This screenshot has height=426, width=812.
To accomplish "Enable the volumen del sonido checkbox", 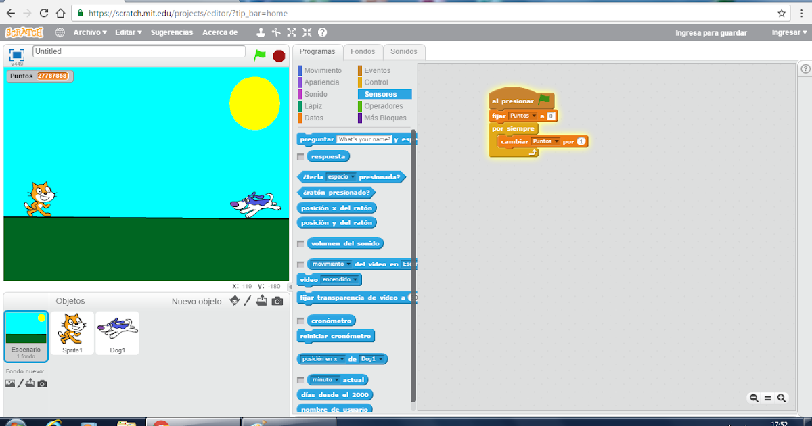I will (300, 243).
